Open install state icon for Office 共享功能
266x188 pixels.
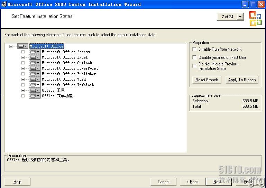click(x=35, y=96)
